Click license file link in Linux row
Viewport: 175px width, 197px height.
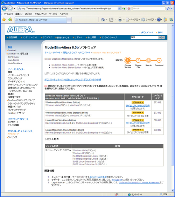tap(138, 123)
